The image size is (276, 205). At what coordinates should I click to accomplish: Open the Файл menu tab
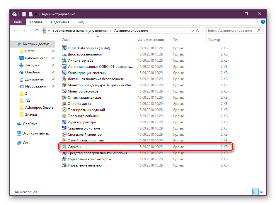[18, 22]
